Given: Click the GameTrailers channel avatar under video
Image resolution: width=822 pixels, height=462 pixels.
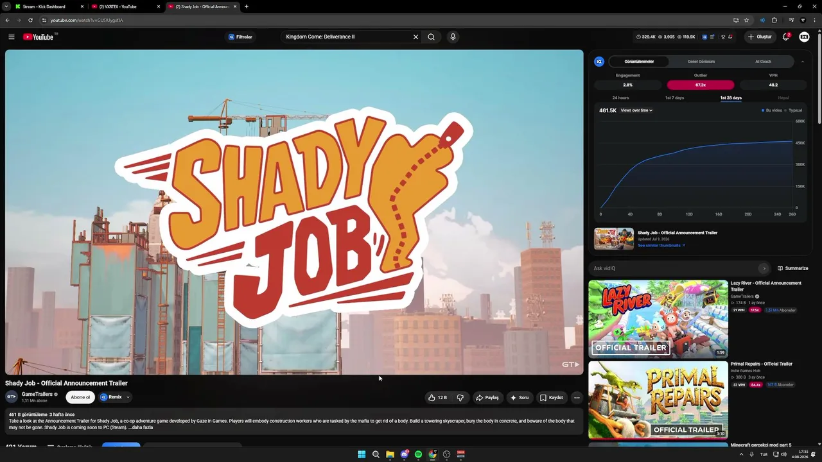Looking at the screenshot, I should pos(12,397).
